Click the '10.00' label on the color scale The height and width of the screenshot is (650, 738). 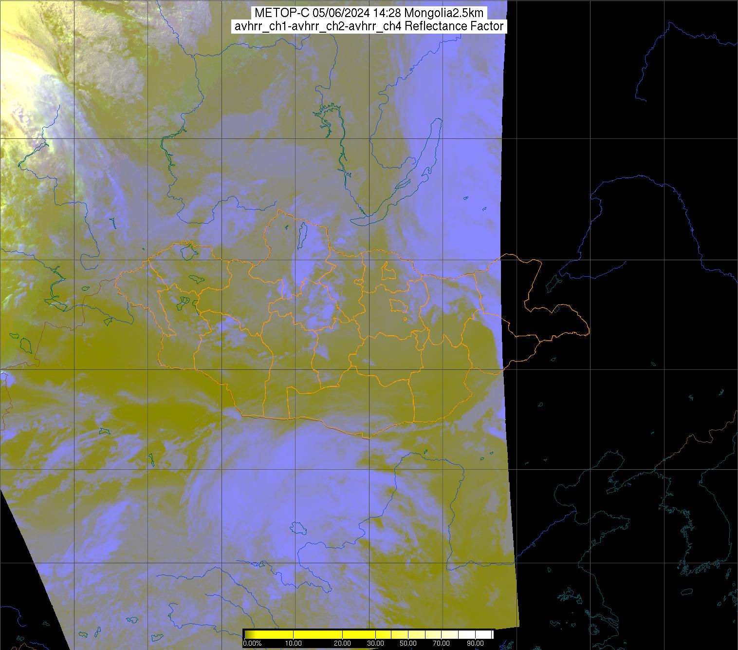click(x=294, y=643)
